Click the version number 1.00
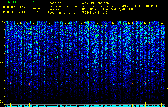168x107 pixels. [x=36, y=2]
